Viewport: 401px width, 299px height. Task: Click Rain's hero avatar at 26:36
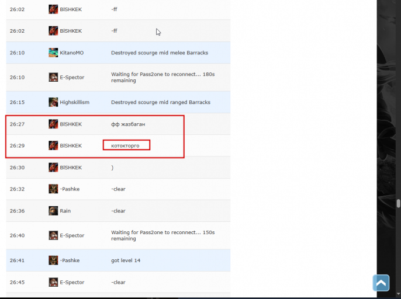53,211
